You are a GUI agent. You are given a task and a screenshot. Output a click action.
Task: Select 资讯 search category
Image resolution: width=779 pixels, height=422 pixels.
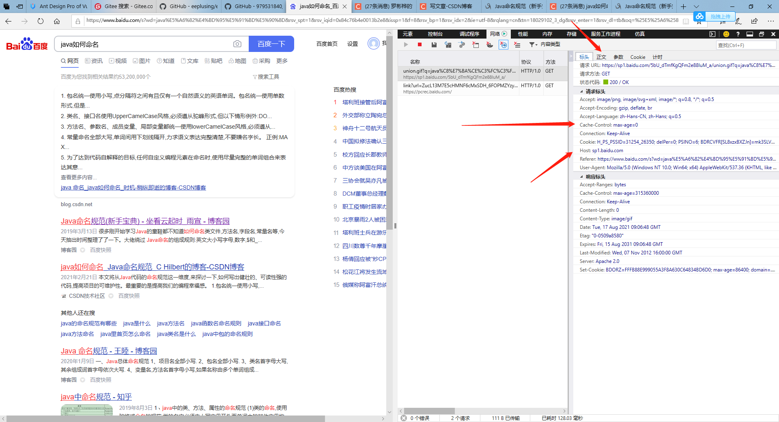tap(94, 61)
